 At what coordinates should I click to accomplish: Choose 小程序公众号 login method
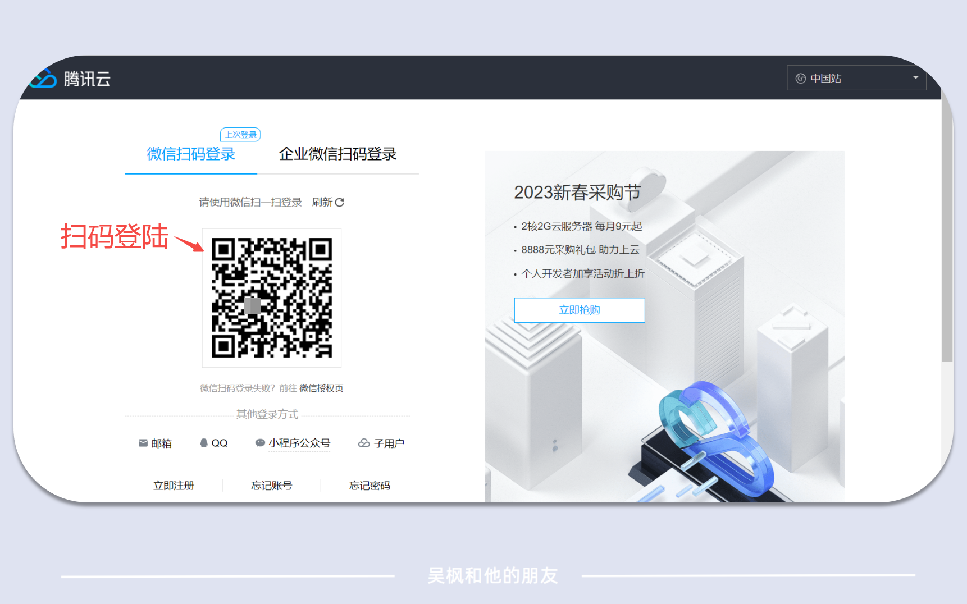299,443
